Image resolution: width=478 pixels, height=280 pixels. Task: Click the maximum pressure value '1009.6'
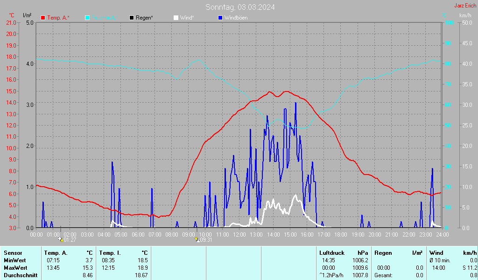360,268
